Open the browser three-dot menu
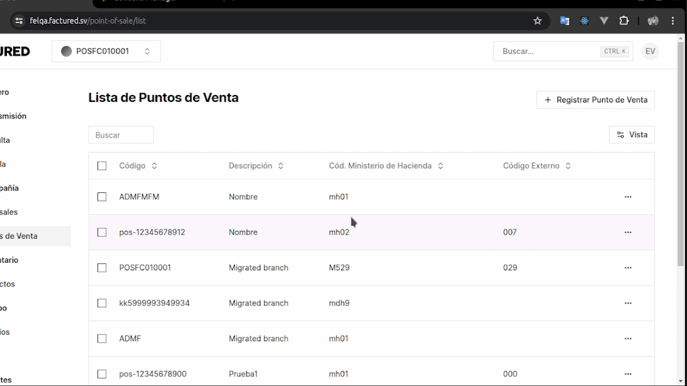The image size is (687, 386). click(x=673, y=20)
